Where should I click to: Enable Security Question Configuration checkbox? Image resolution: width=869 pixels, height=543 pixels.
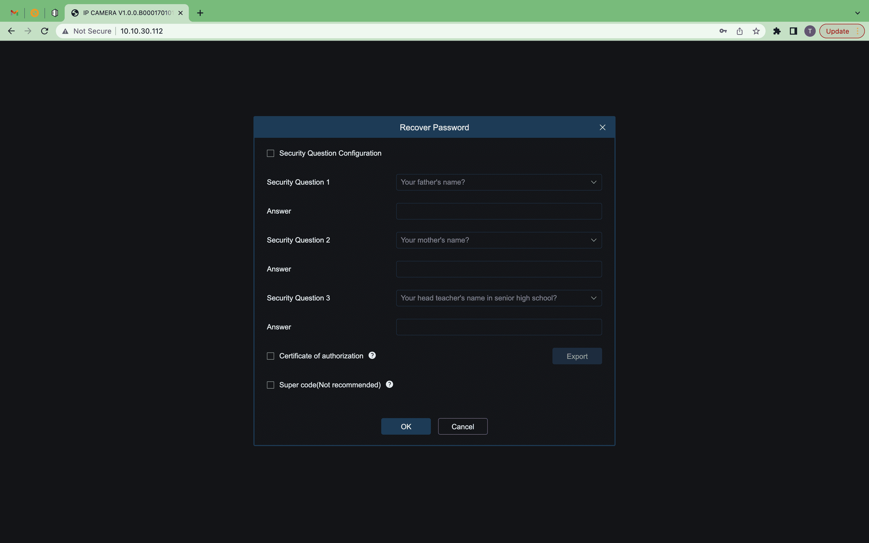270,153
